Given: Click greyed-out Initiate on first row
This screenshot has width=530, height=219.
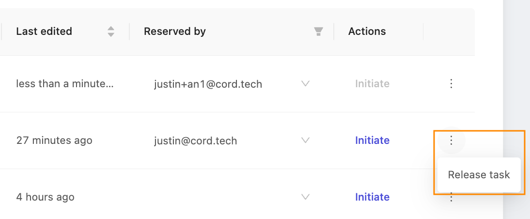Looking at the screenshot, I should [x=372, y=83].
